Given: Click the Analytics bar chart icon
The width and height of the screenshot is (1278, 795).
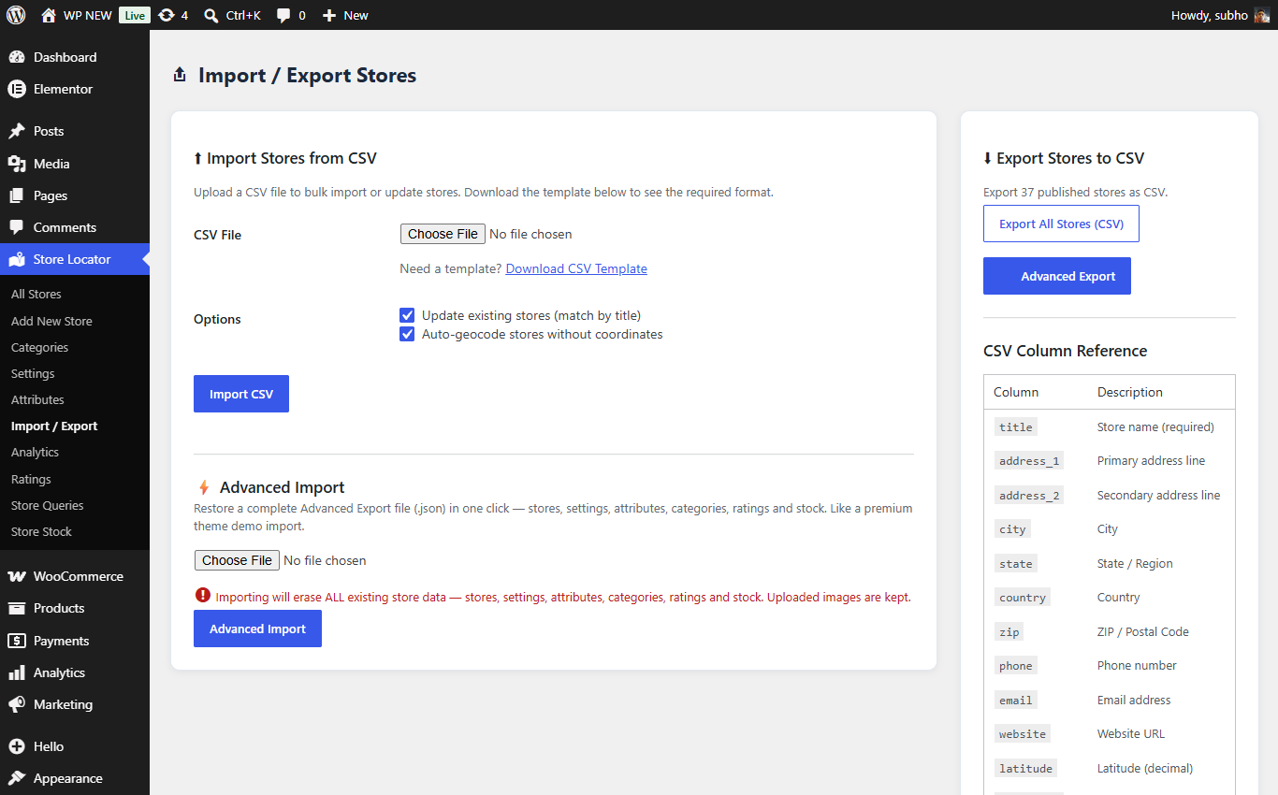Looking at the screenshot, I should click(17, 672).
